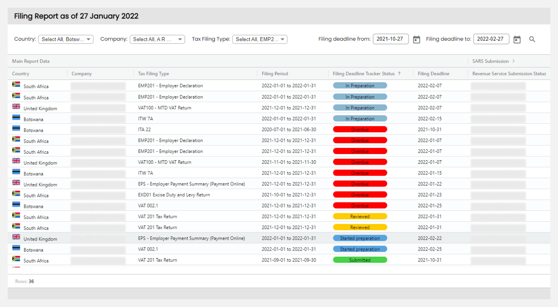Viewport: 558px width, 307px height.
Task: Click the South Africa flag in the Submitted row
Action: coord(16,259)
